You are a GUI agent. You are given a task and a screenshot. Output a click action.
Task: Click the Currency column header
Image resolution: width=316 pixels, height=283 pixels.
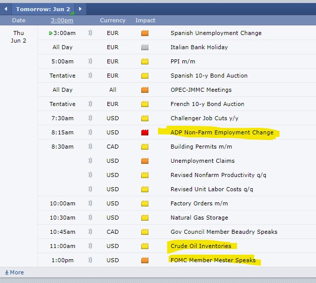pyautogui.click(x=112, y=21)
